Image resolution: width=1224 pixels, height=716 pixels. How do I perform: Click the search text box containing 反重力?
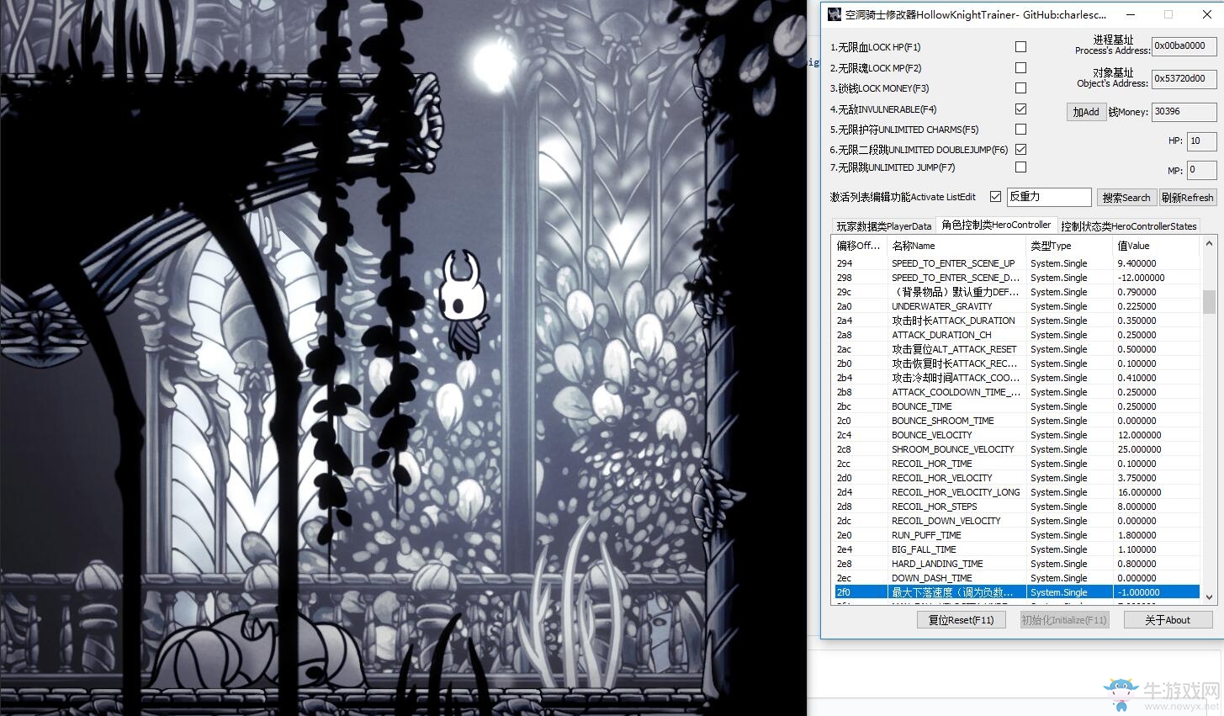pyautogui.click(x=1049, y=197)
